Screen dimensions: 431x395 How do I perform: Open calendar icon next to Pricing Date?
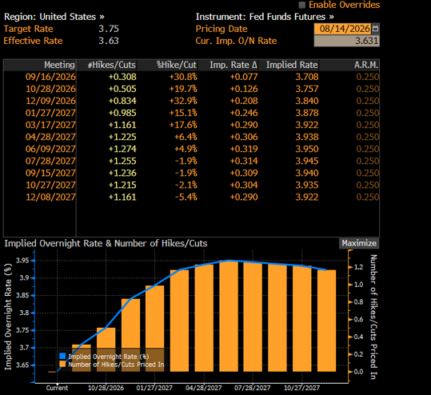[376, 29]
